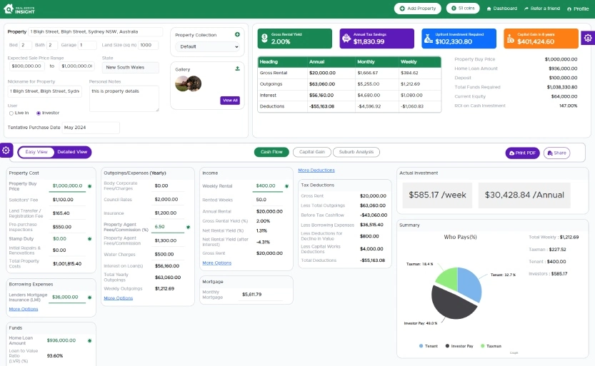Viewport: 595px width, 366px height.
Task: Select the Live In radio button
Action: tap(11, 113)
